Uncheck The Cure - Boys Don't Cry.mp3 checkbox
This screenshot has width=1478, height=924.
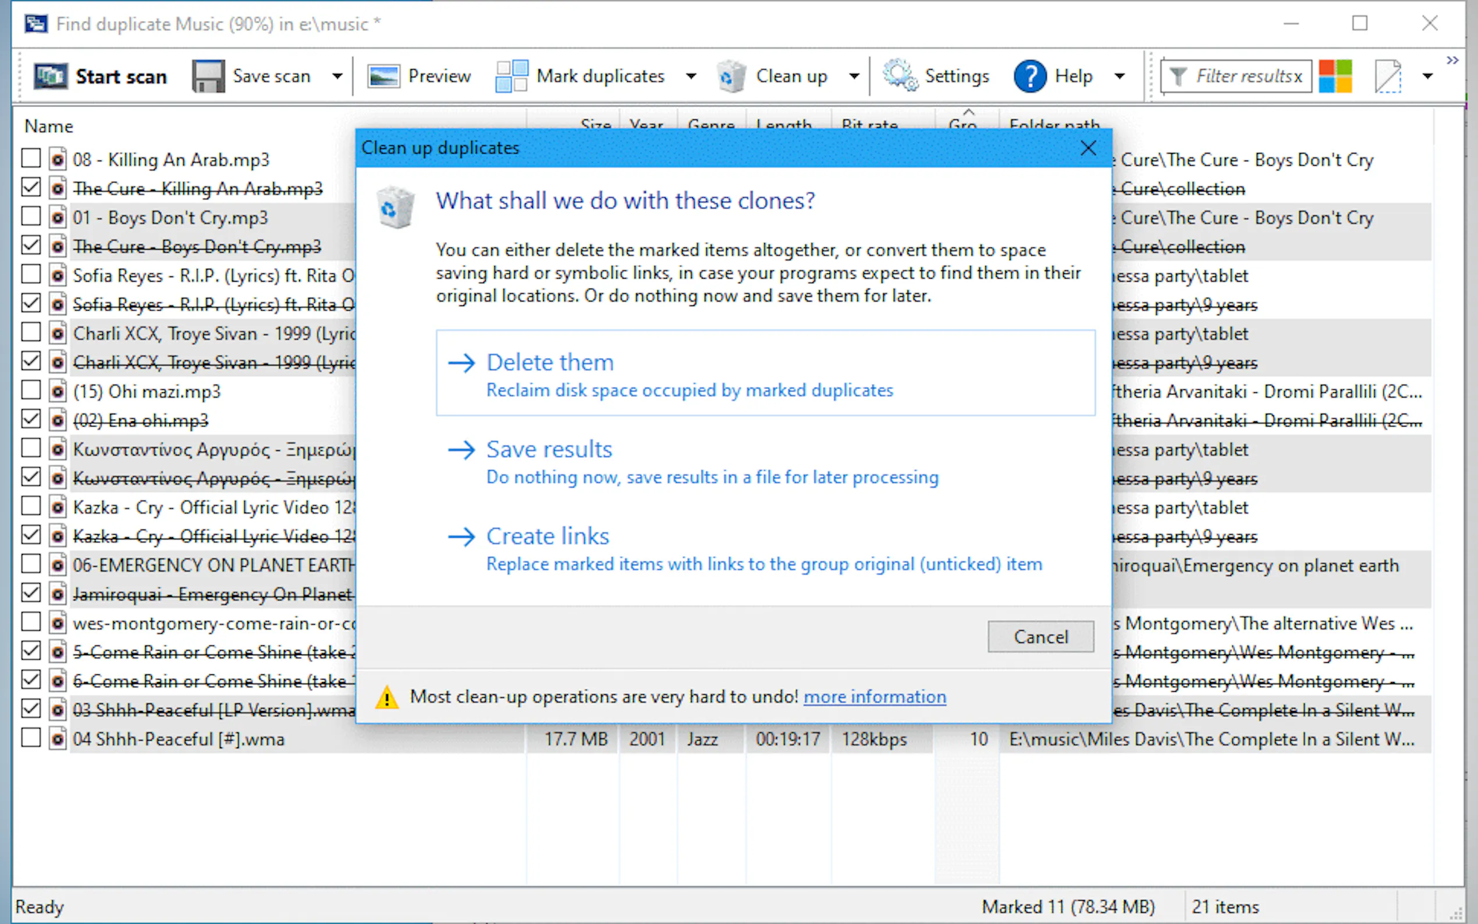[x=31, y=245]
